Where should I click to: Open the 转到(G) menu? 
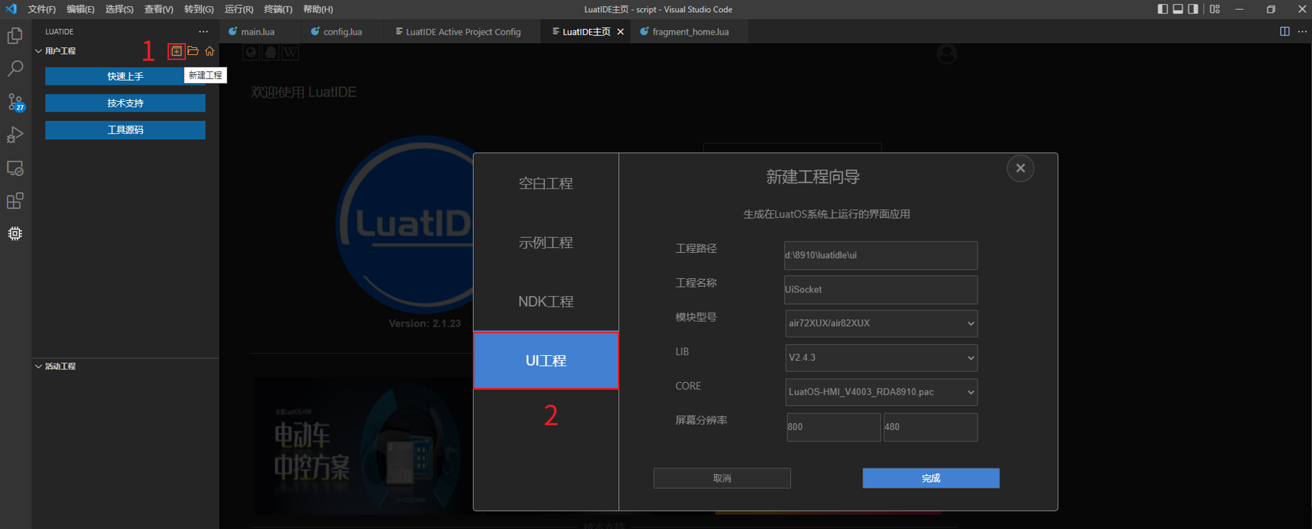(199, 9)
